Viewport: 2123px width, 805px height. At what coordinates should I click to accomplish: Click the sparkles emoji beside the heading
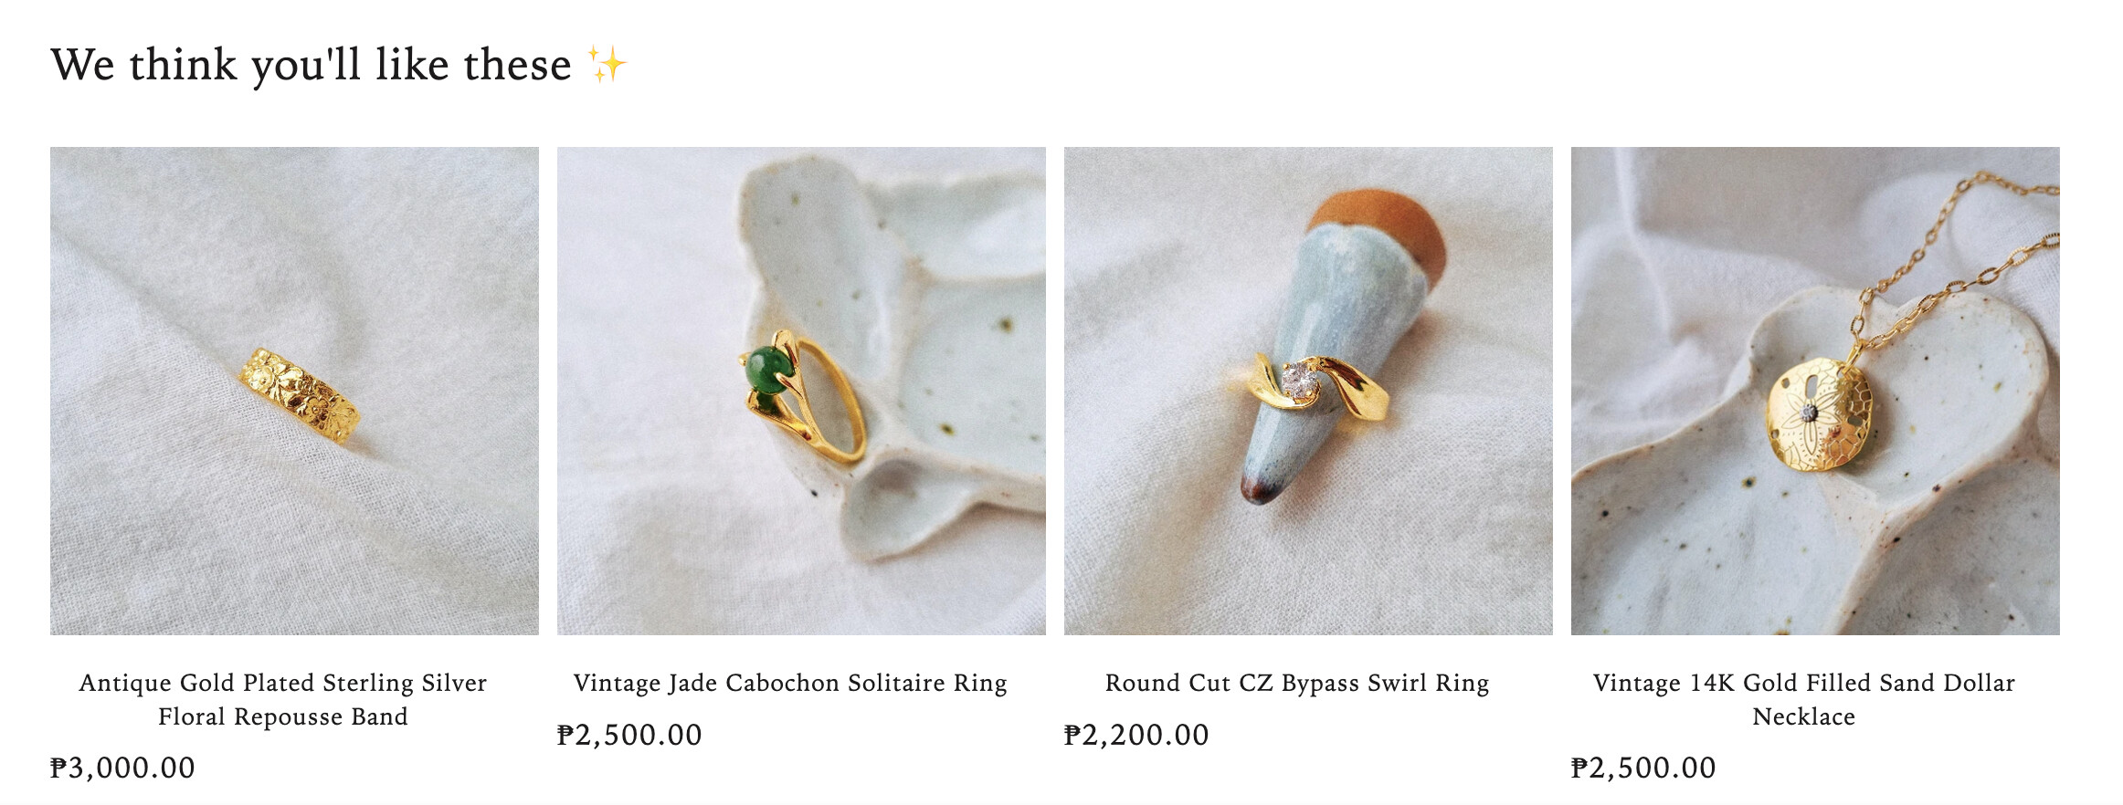[x=607, y=65]
